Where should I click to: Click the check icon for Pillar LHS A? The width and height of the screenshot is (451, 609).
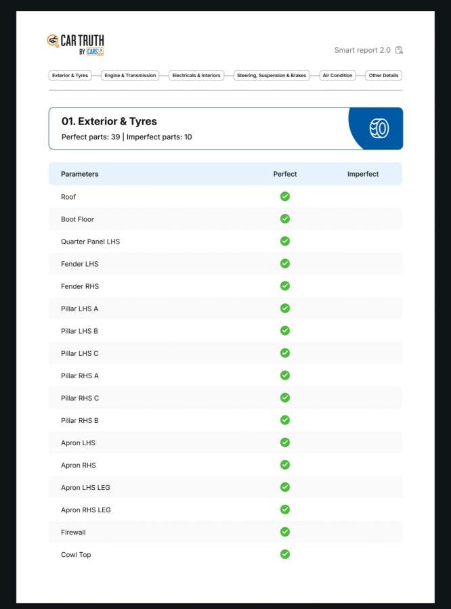point(285,309)
